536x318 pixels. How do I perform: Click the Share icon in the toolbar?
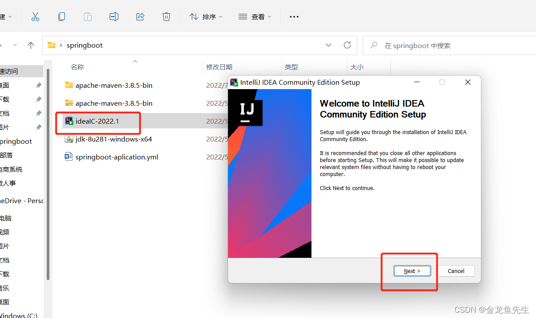pos(140,16)
